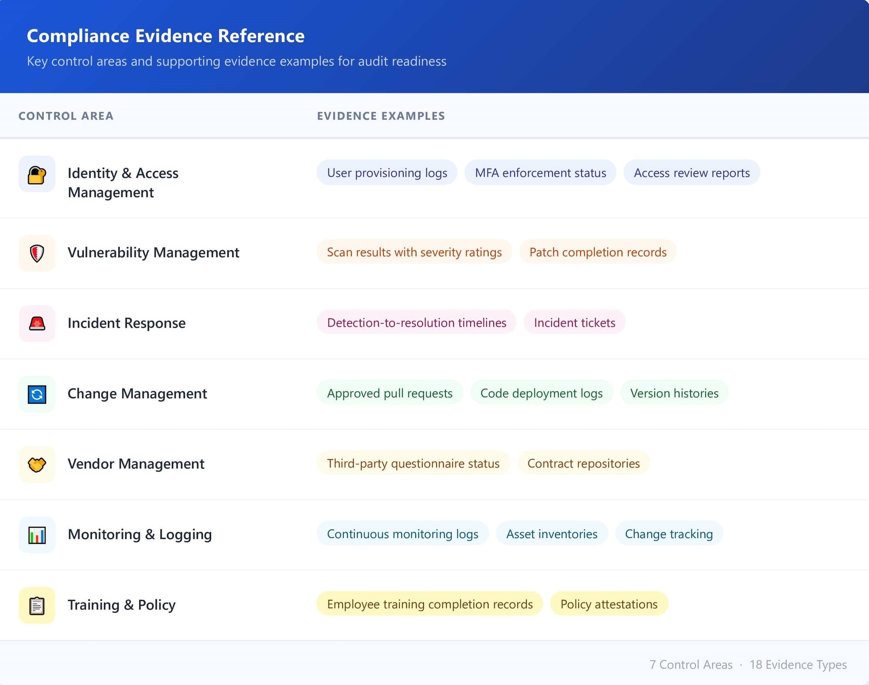Select the Asset inventories tag

[x=551, y=534]
